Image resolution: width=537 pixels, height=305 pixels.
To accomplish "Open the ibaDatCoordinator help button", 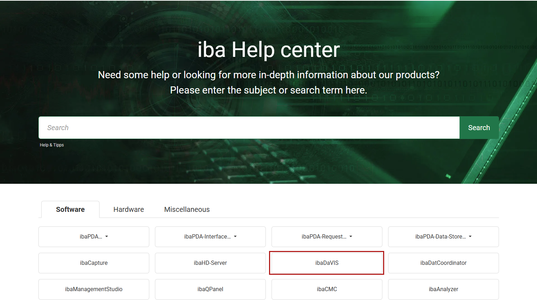I will (x=444, y=263).
